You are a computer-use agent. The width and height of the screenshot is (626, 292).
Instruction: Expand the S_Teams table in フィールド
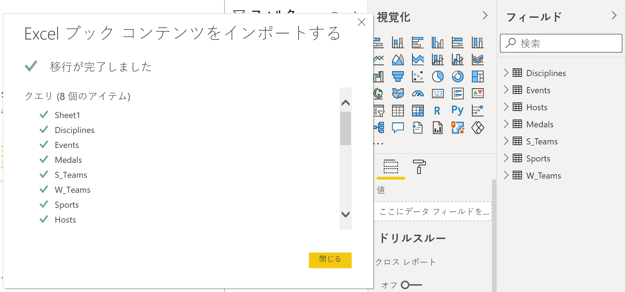(506, 141)
